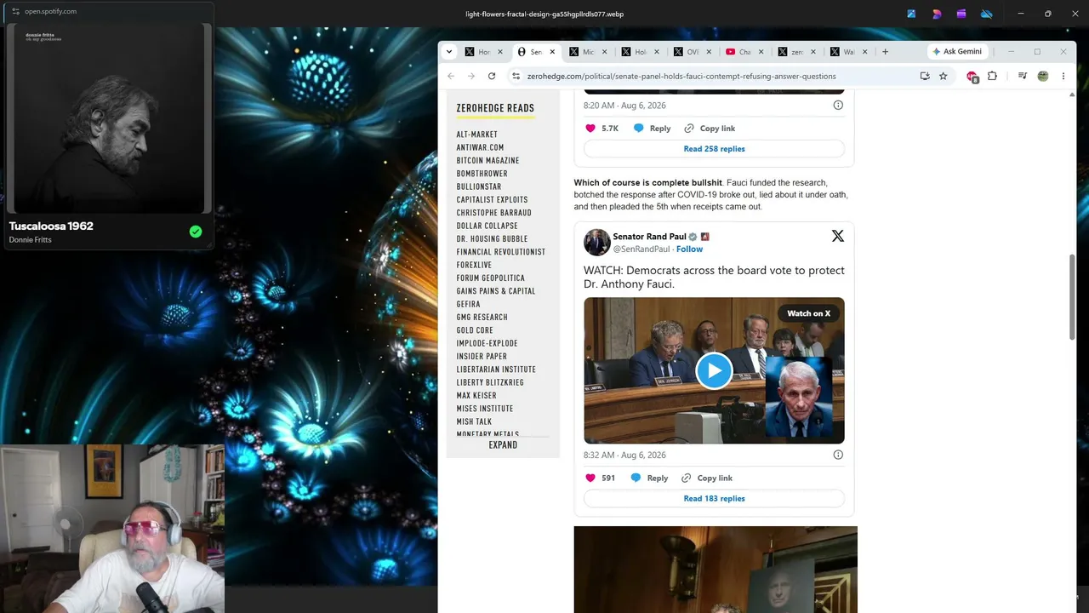Copy link of the 8:32 AM tweet

[707, 478]
